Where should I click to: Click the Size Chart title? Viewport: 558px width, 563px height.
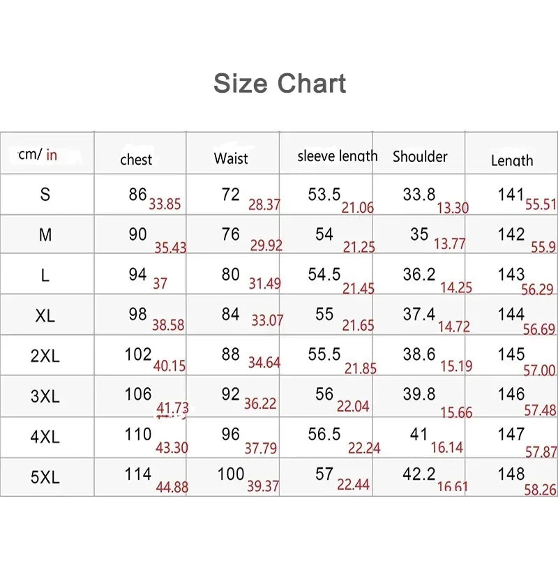coord(280,84)
